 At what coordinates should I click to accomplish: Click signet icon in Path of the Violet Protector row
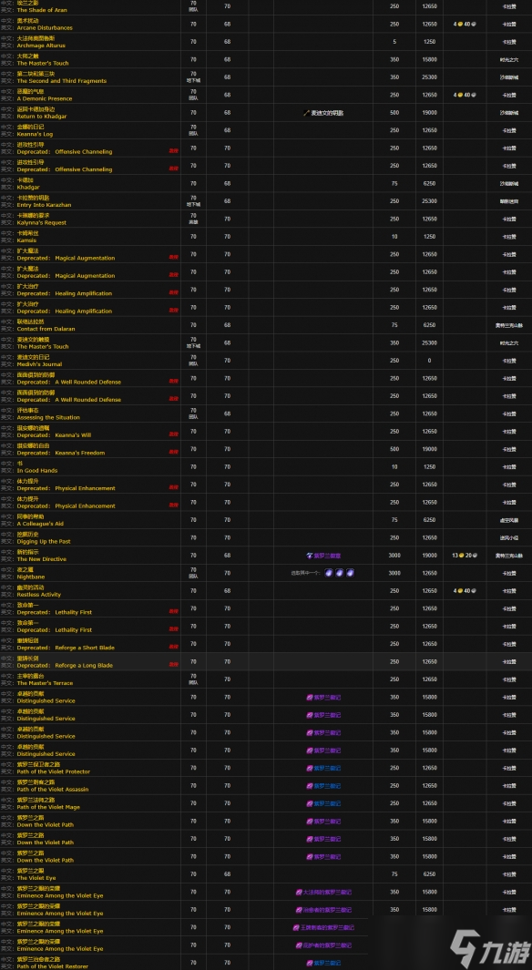(x=310, y=769)
